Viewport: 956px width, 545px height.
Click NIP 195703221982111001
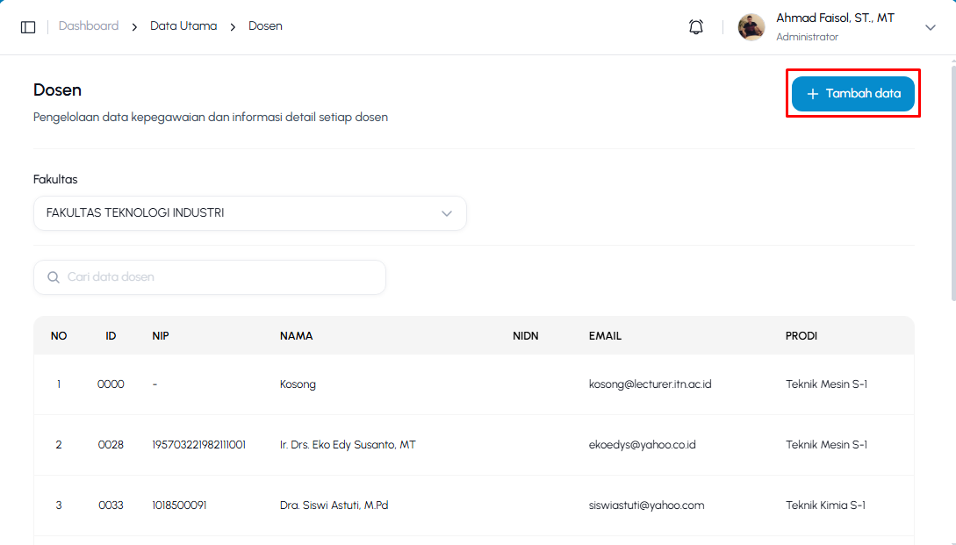tap(198, 445)
